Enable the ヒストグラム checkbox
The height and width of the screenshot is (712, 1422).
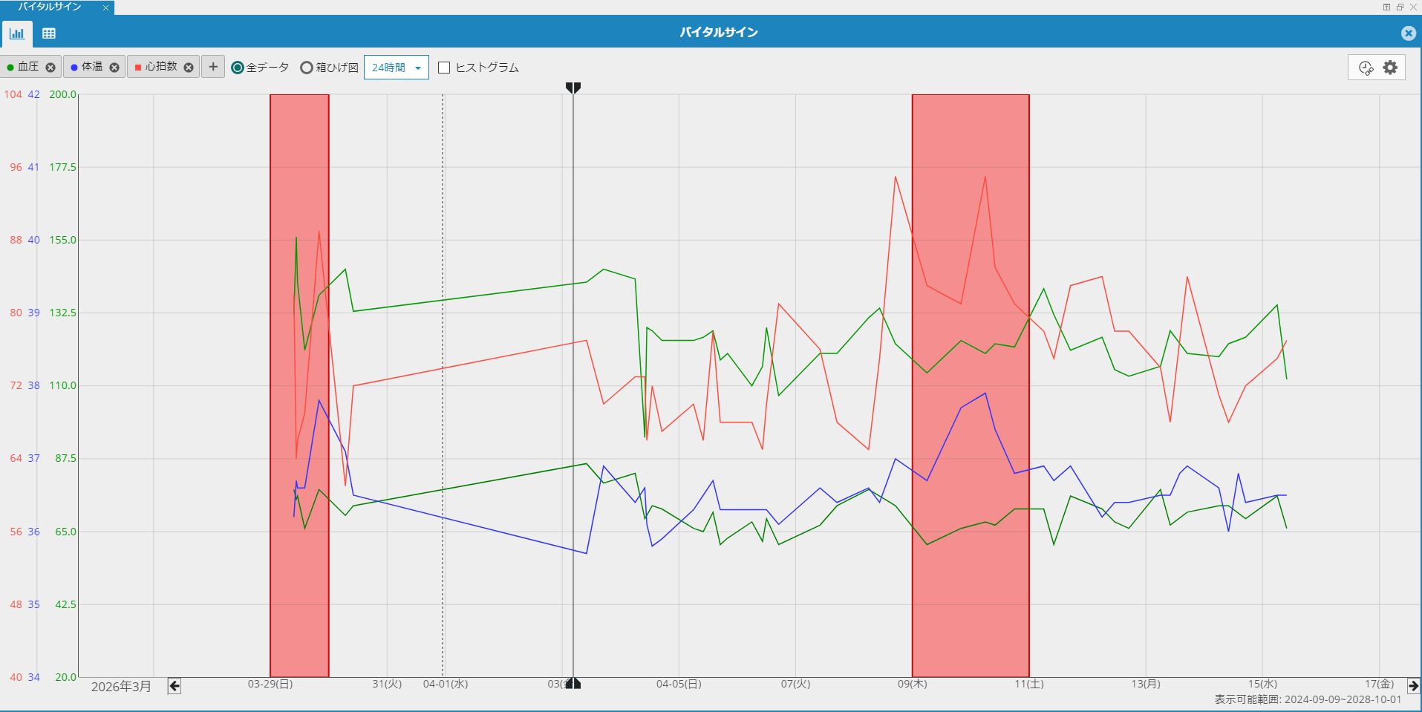pos(444,68)
